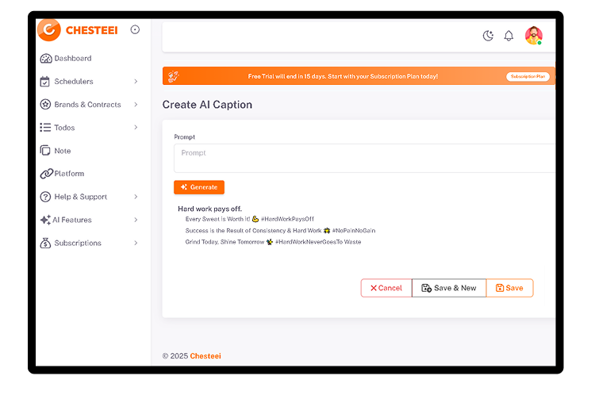This screenshot has height=418, width=591.
Task: Click the CHESTEEI brand name text
Action: tap(91, 30)
